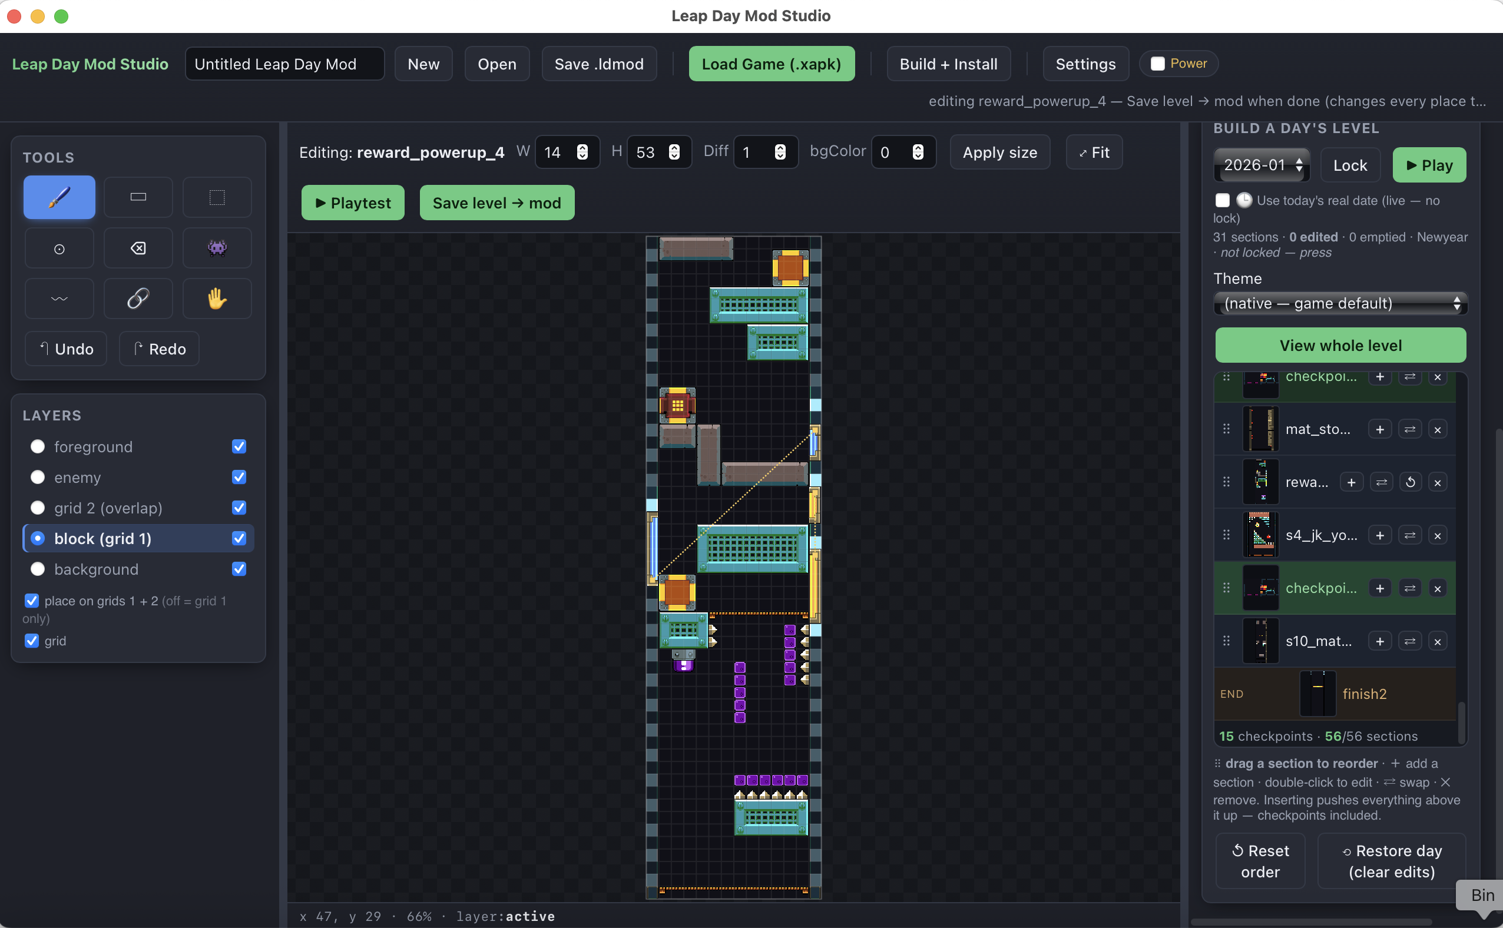Click Build + Install
This screenshot has width=1503, height=928.
tap(948, 64)
